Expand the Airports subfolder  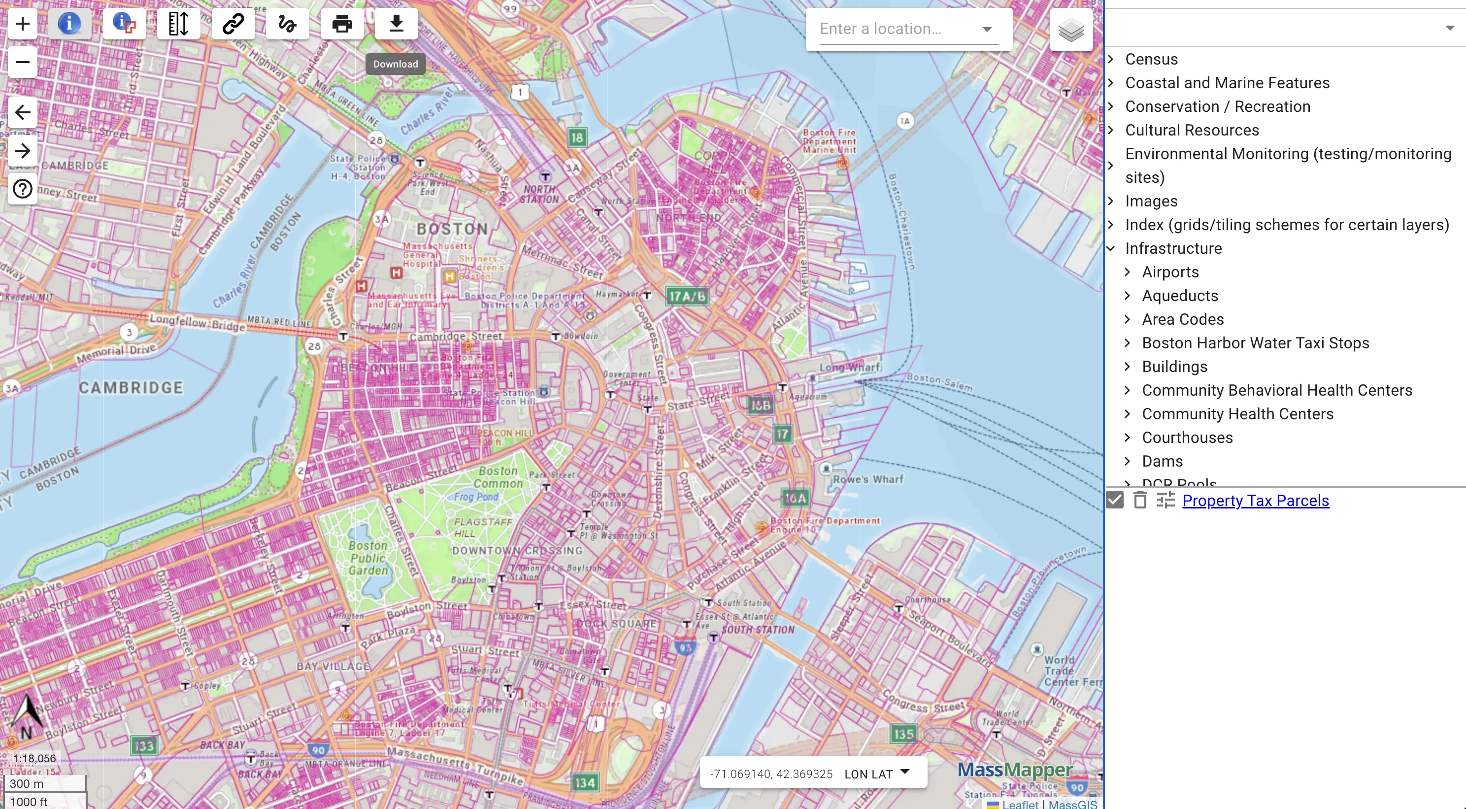point(1128,271)
